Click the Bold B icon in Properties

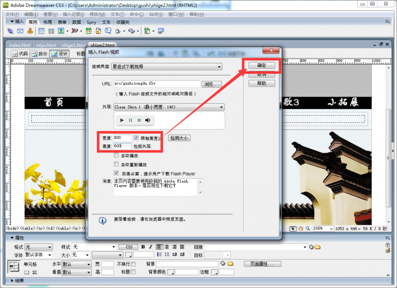pos(143,247)
